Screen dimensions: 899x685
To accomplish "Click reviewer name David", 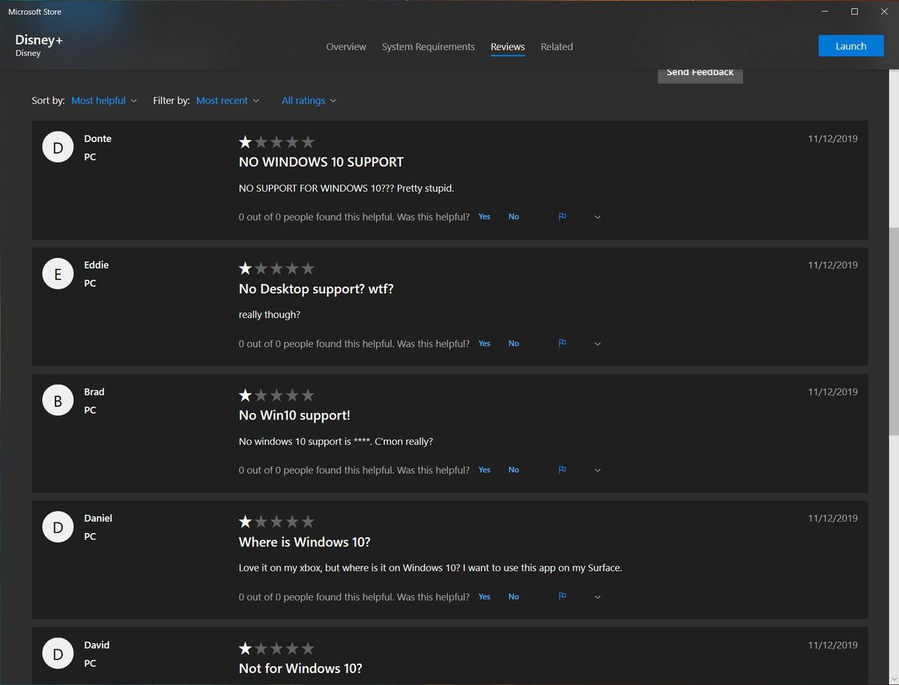I will [97, 645].
